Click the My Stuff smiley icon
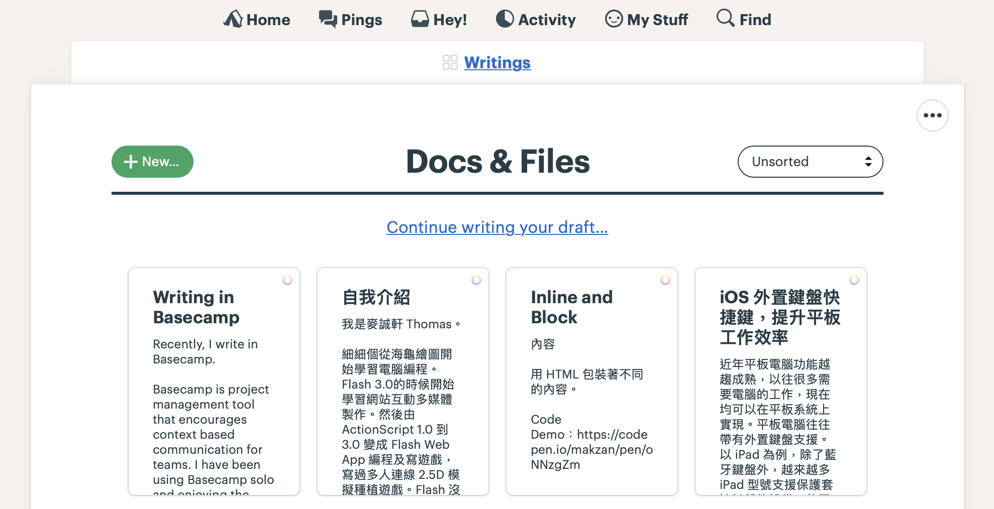 click(614, 19)
